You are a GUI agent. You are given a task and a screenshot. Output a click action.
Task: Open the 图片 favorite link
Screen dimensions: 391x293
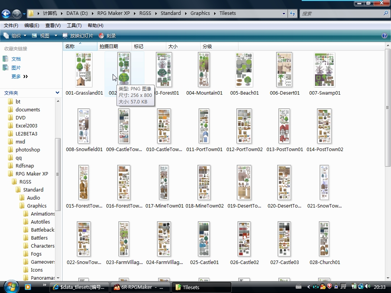16,68
